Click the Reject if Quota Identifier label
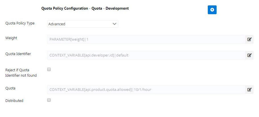The height and width of the screenshot is (117, 259). [x=21, y=73]
